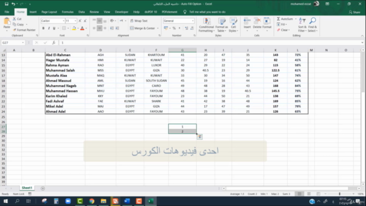Apply the yellow Fill Color bucket
The width and height of the screenshot is (366, 206).
pyautogui.click(x=74, y=28)
